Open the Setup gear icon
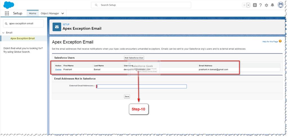This screenshot has width=288, height=137. point(266,5)
